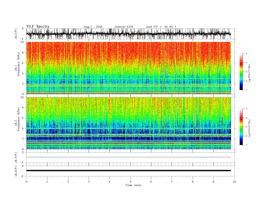
Task: Click the 'ch.3(V)' axis label
Action: click(x=16, y=158)
